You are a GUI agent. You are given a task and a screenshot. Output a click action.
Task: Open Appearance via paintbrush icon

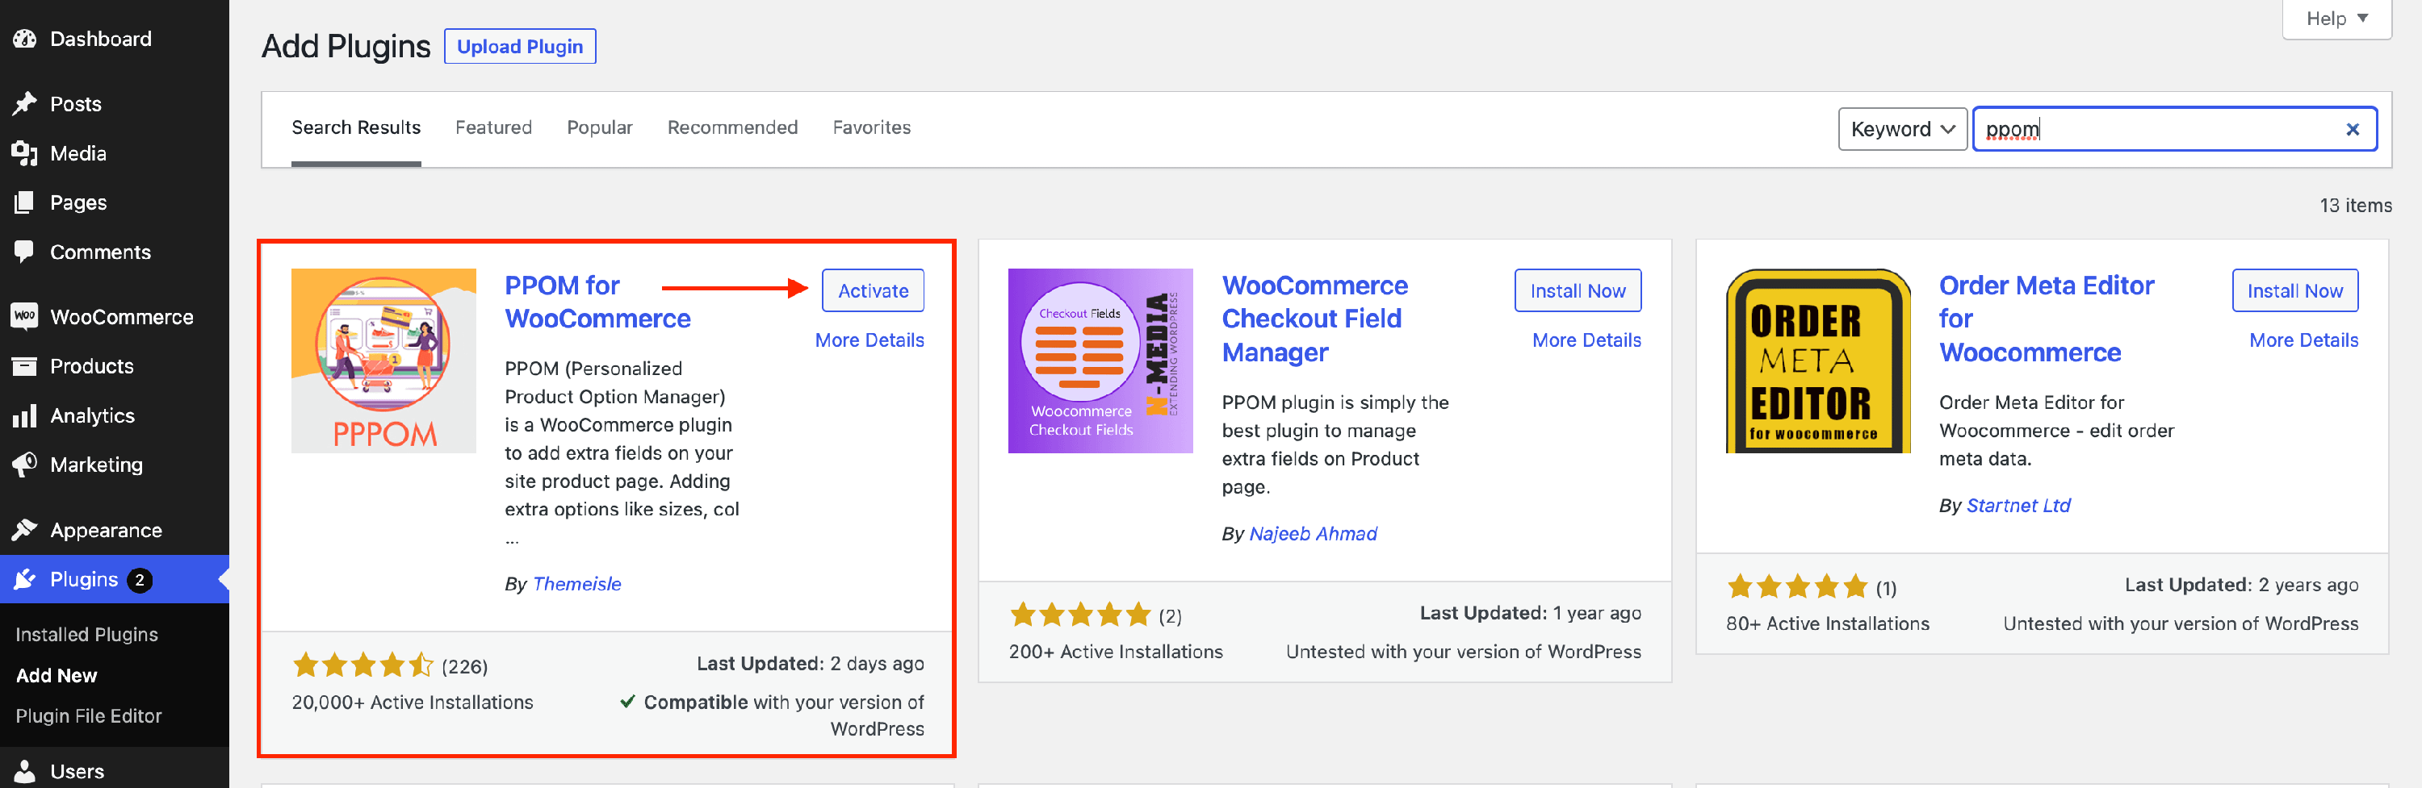point(24,530)
